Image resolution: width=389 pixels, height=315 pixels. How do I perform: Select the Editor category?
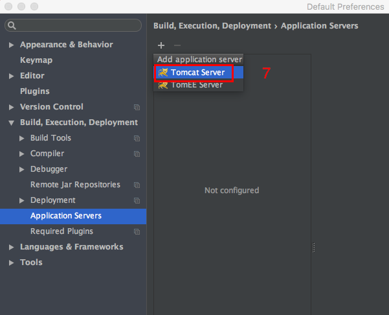point(32,76)
